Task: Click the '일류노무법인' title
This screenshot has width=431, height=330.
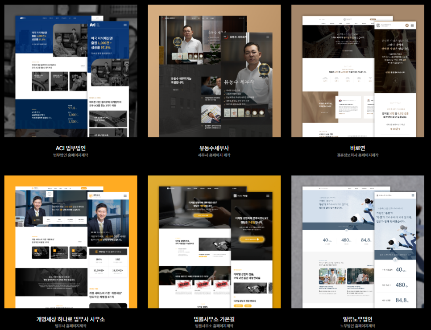Action: point(358,319)
